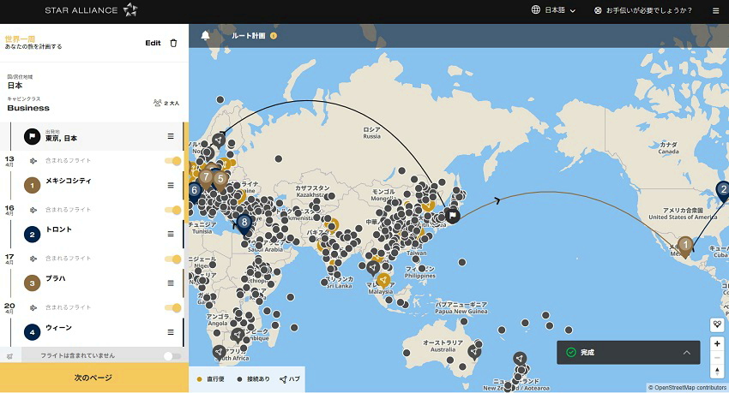Image resolution: width=729 pixels, height=393 pixels.
Task: Click the info icon beside ルート計画
Action: click(x=274, y=36)
